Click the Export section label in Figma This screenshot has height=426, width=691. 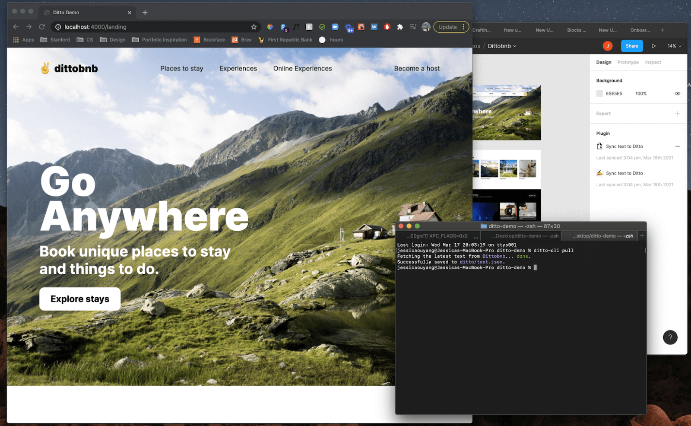click(603, 113)
